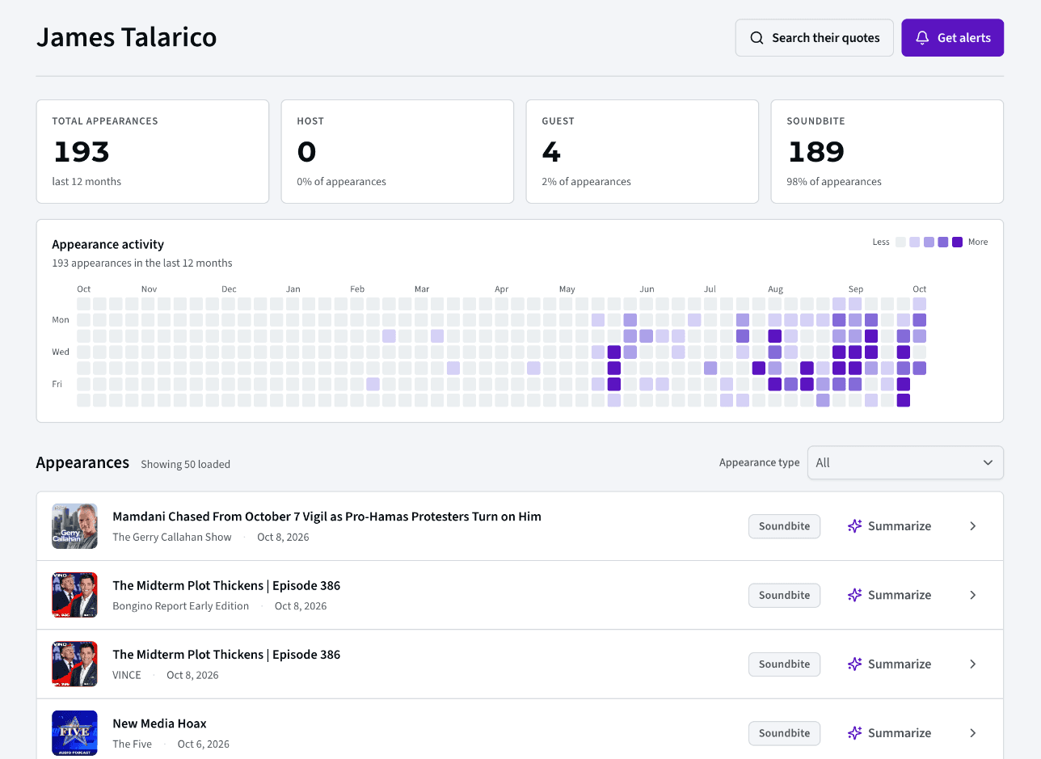Screen dimensions: 1041x759
Task: Select the Host stat card
Action: 398,152
